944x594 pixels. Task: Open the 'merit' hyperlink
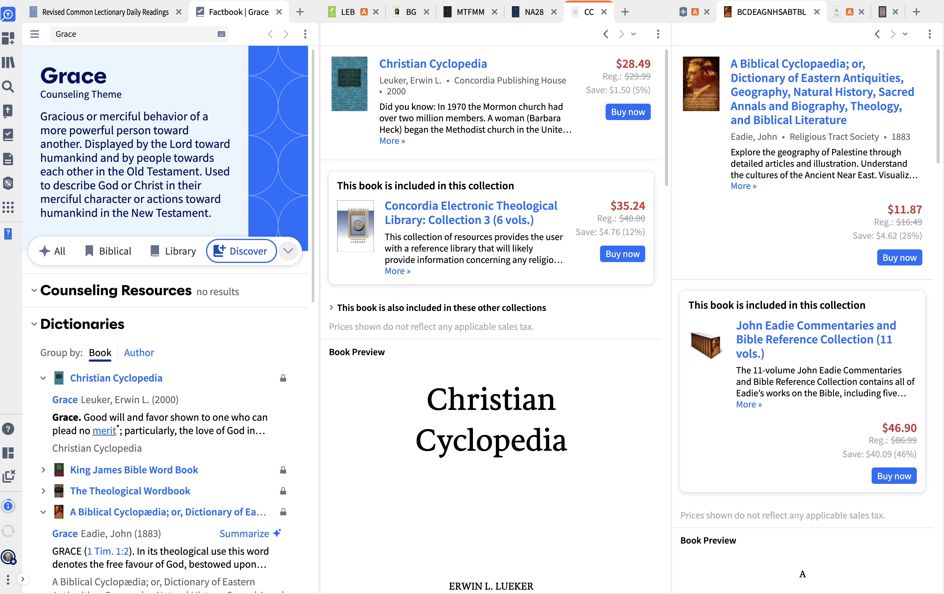[x=104, y=431]
